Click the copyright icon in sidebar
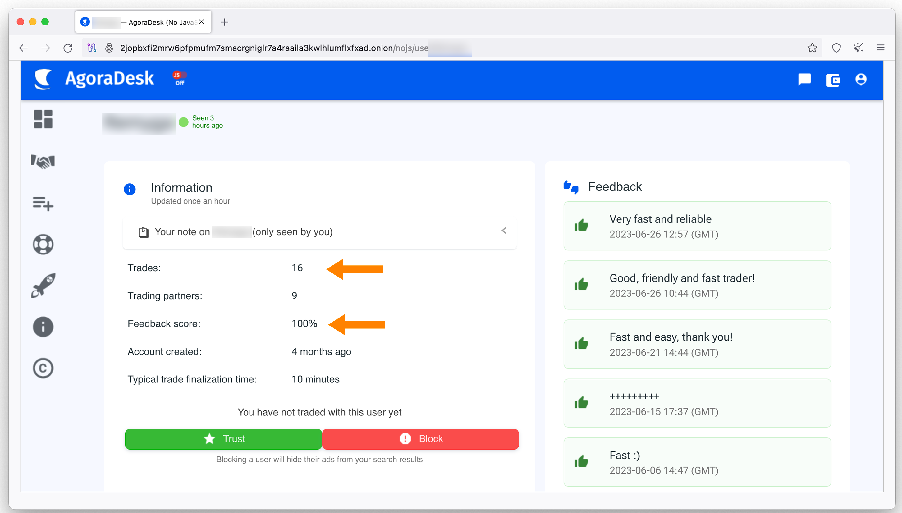This screenshot has width=902, height=513. [43, 368]
